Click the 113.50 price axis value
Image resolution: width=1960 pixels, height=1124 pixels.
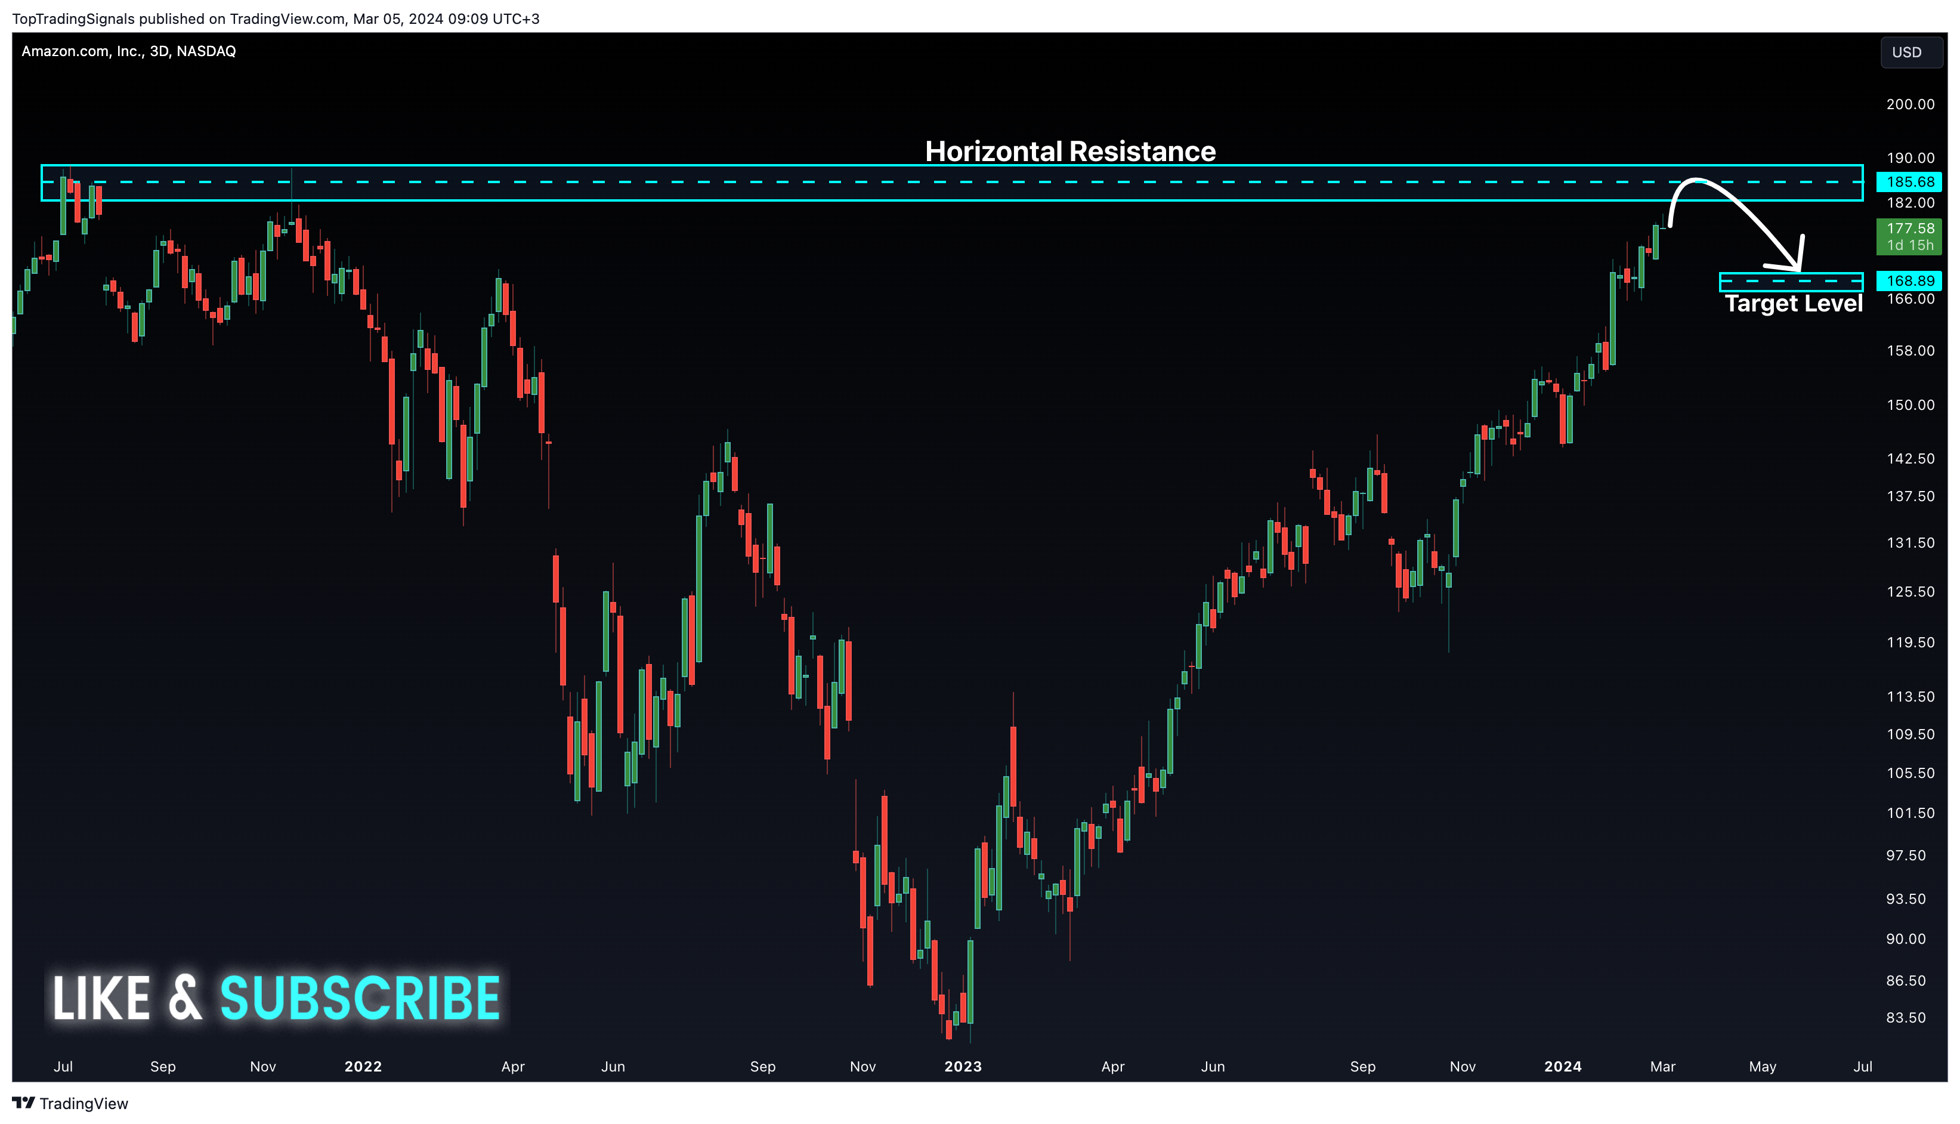click(x=1910, y=697)
